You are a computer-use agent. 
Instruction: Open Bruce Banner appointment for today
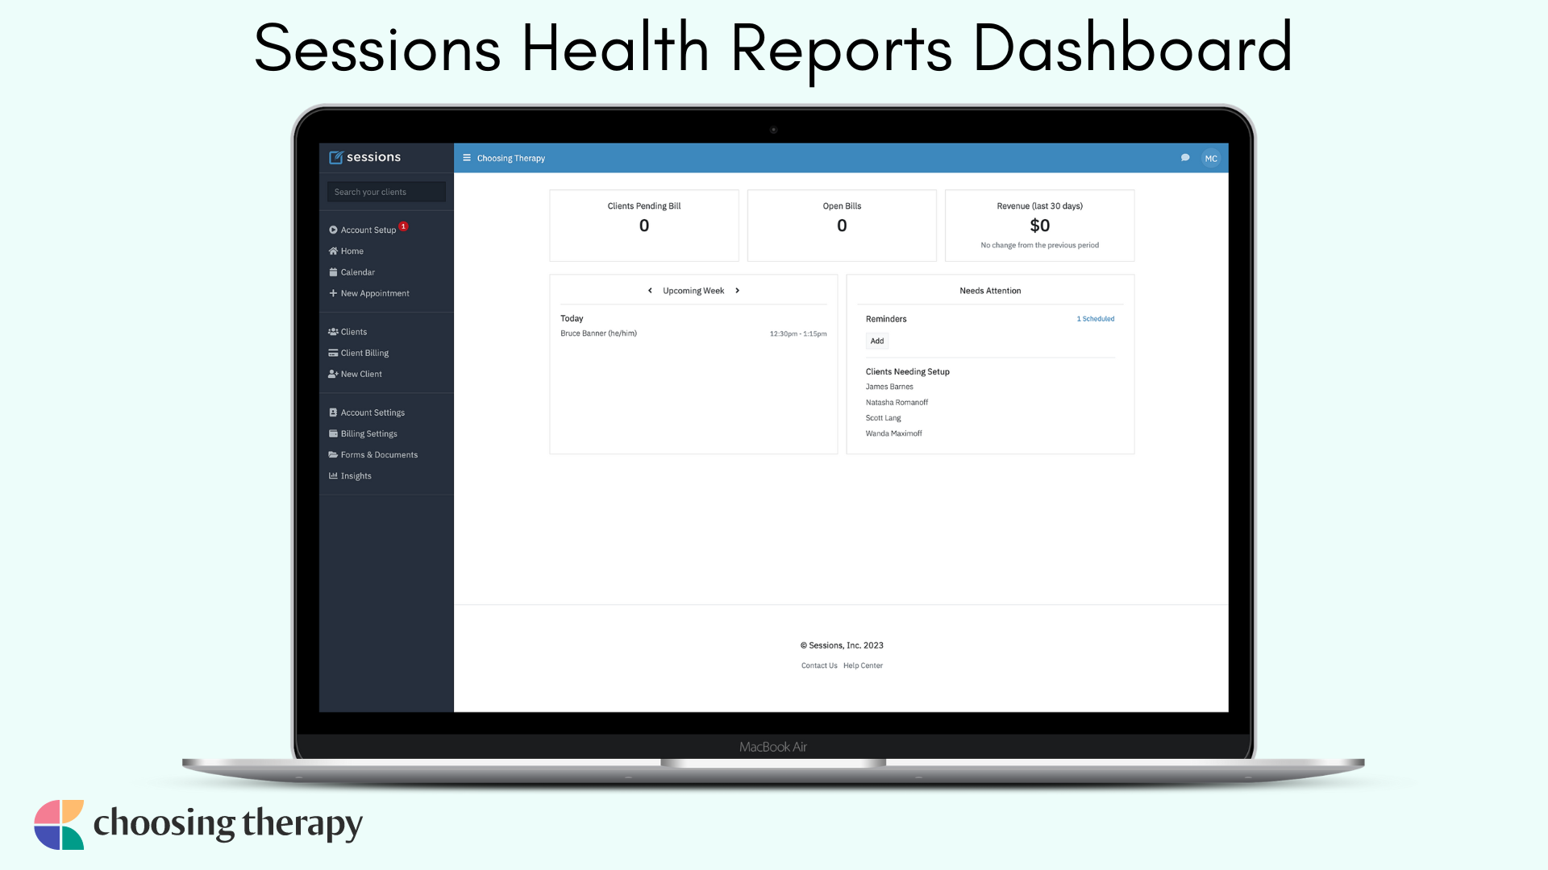click(x=598, y=333)
